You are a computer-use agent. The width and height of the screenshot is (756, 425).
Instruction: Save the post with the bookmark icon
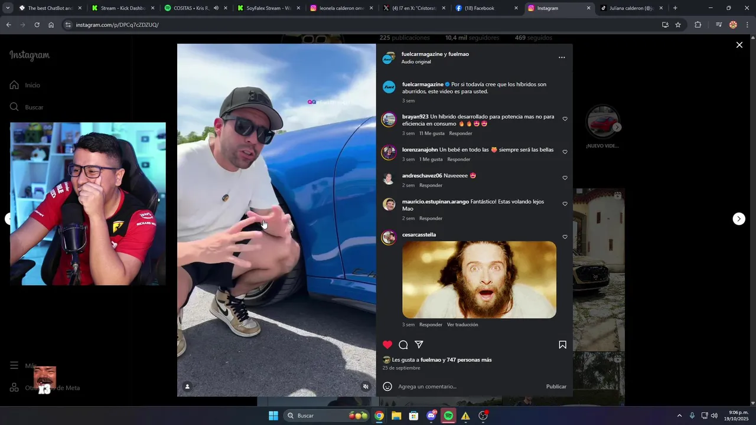click(562, 345)
